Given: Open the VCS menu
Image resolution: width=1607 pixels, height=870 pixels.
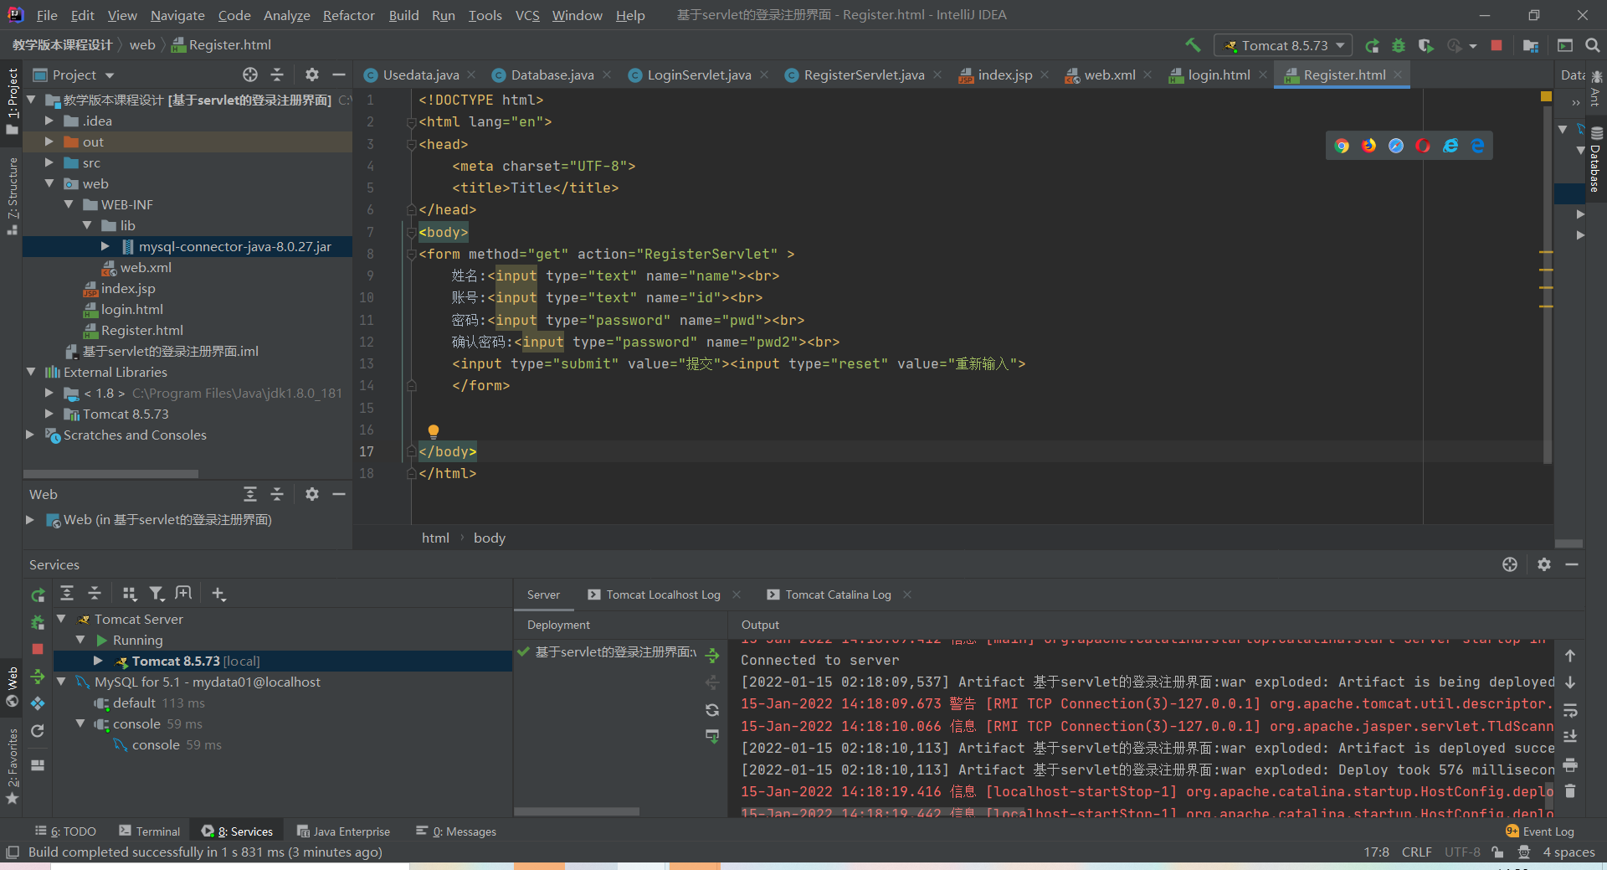Looking at the screenshot, I should pos(527,15).
